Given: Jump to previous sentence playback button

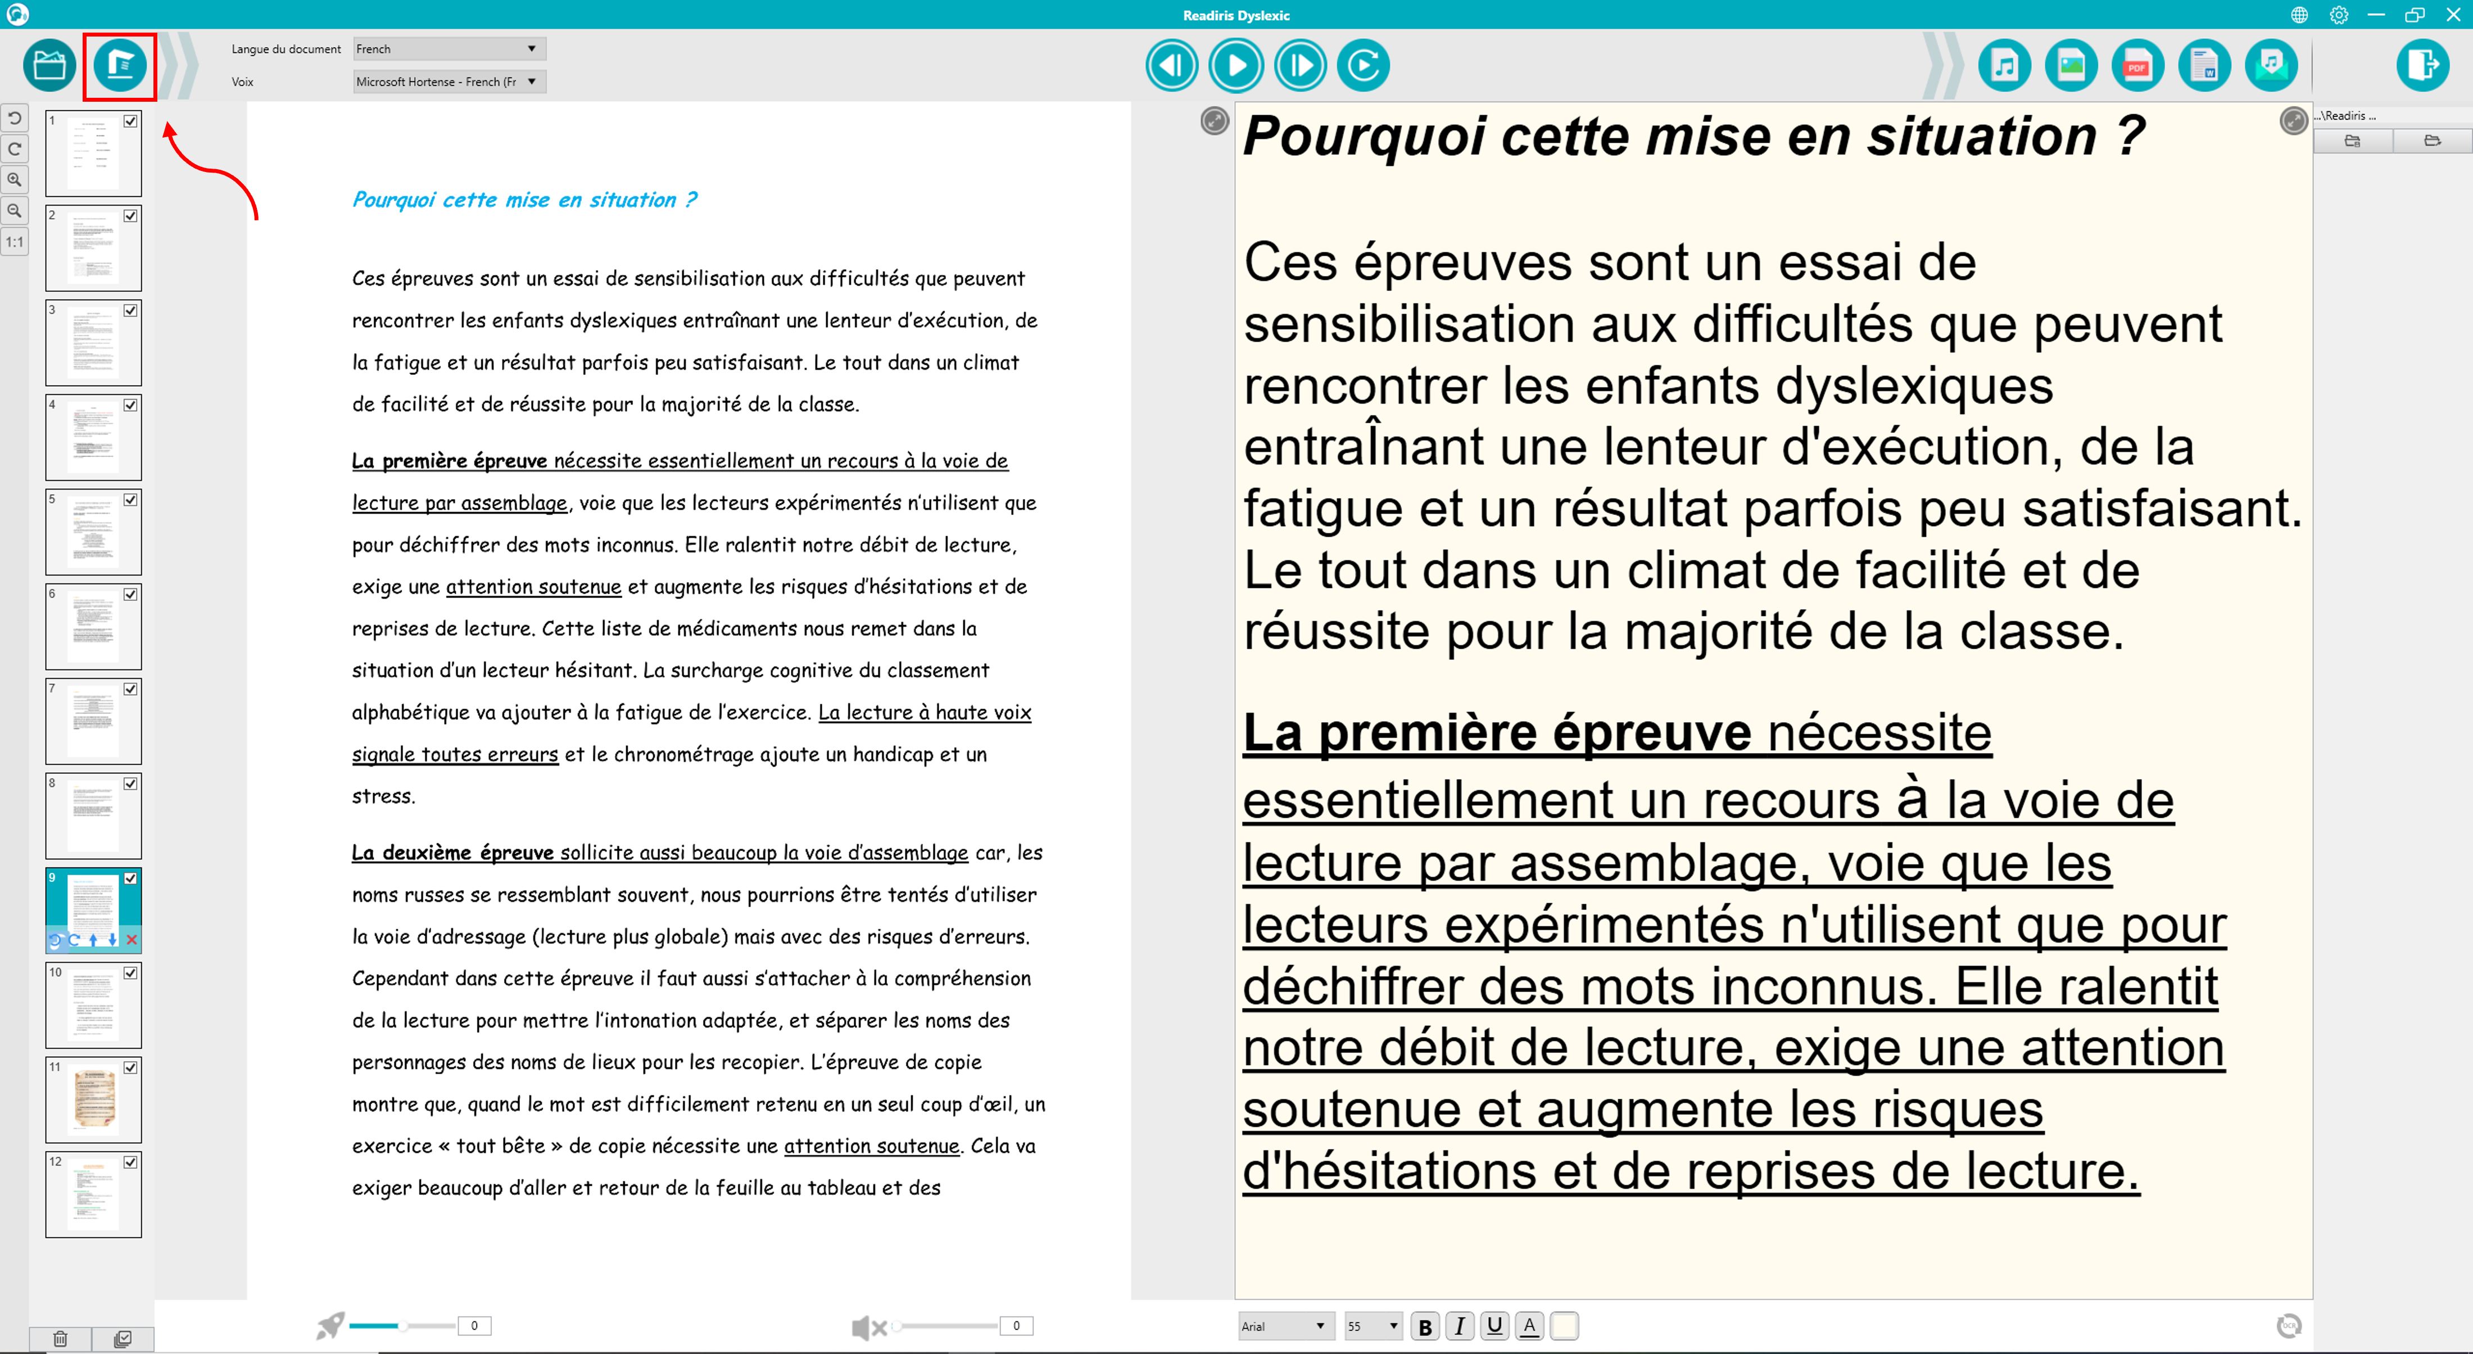Looking at the screenshot, I should click(1171, 65).
